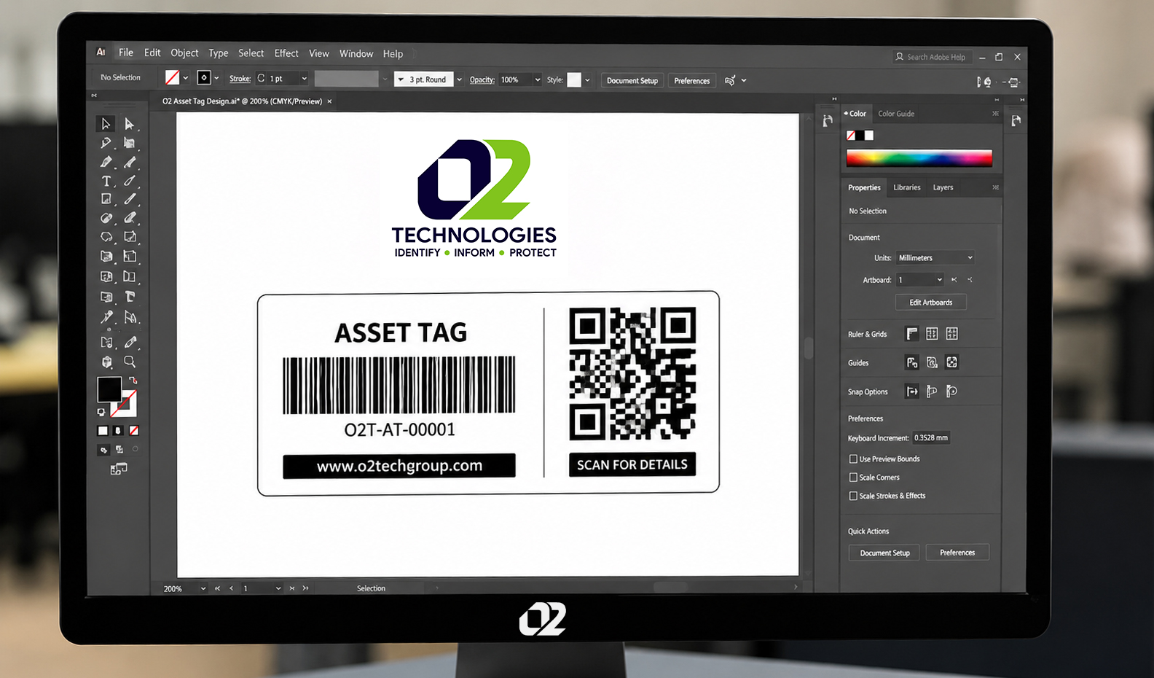Switch to the Libraries tab

coord(907,187)
